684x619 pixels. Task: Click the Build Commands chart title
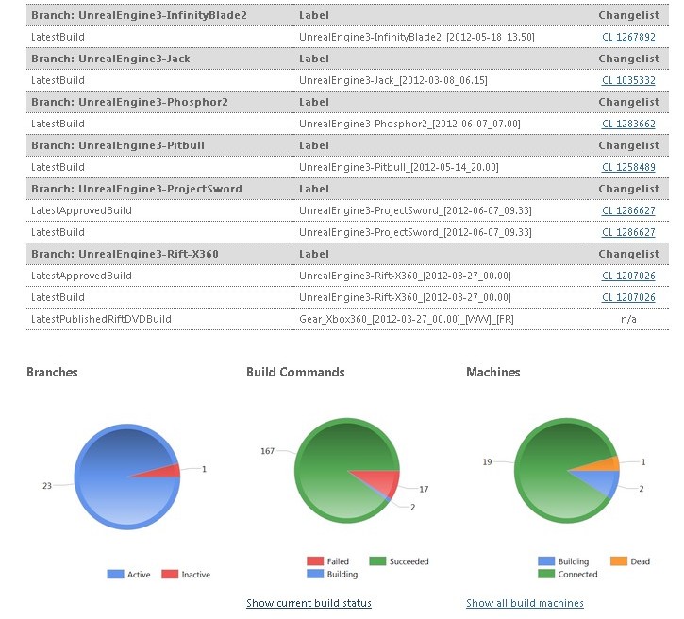click(295, 372)
